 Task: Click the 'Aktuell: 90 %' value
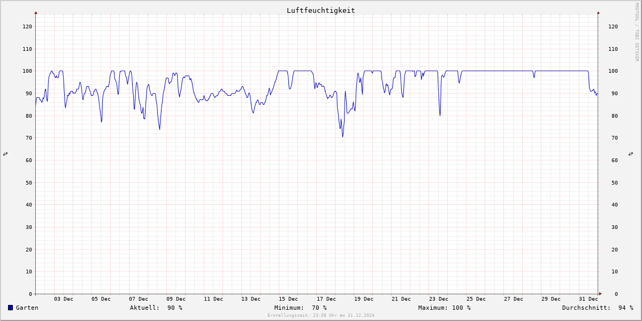tap(156, 308)
